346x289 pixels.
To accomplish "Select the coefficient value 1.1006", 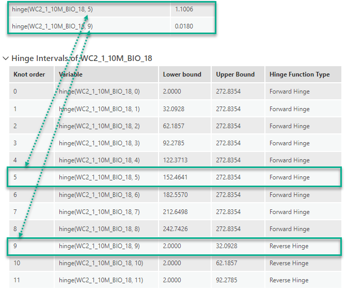I will click(x=184, y=9).
